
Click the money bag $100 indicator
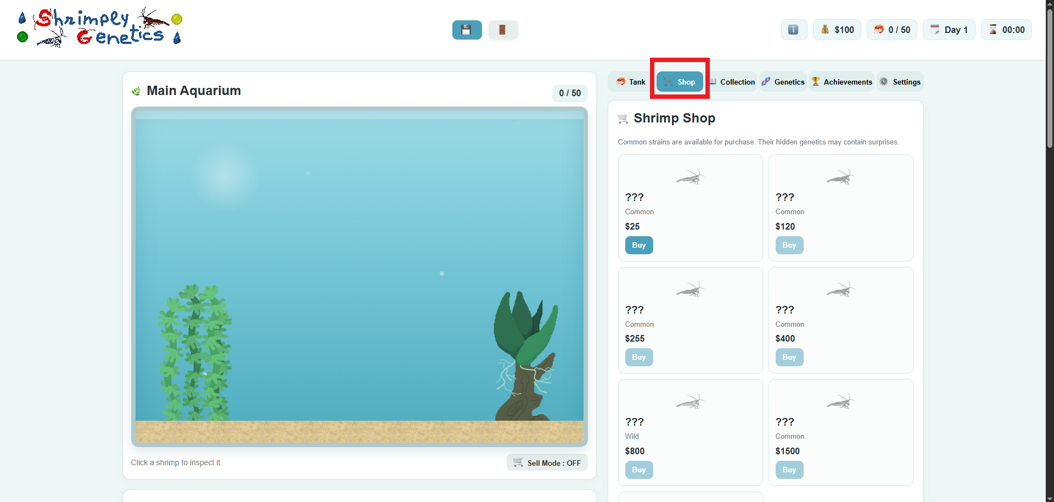click(837, 30)
